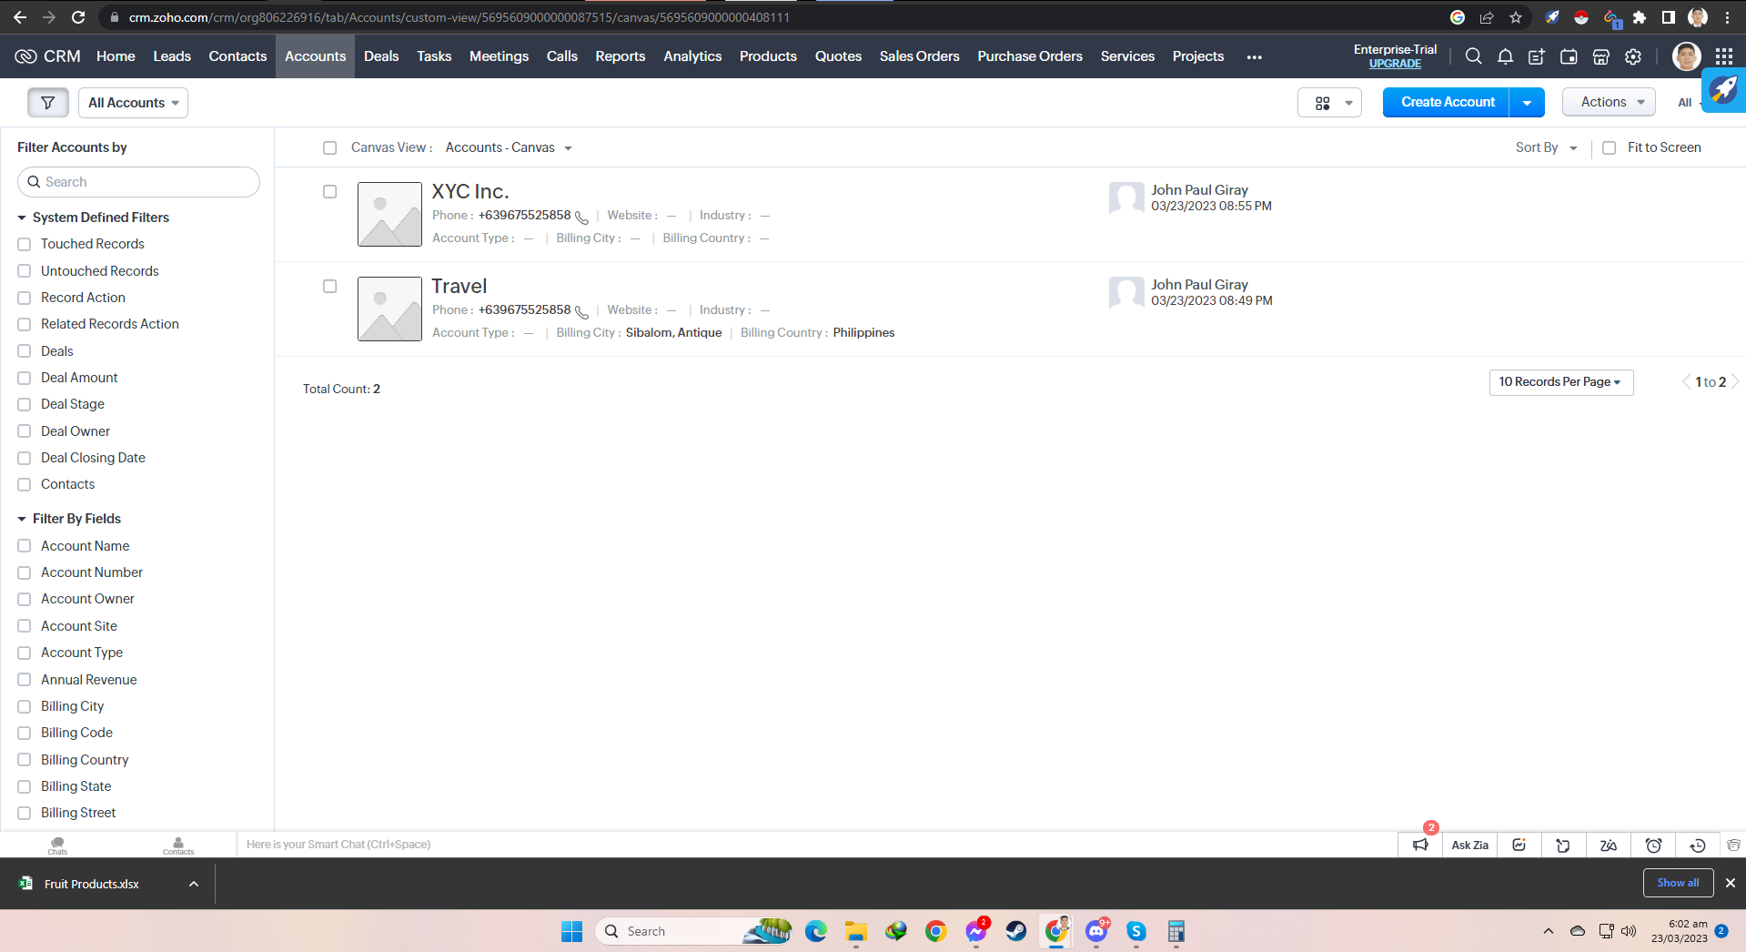Collapse System Defined Filters section
This screenshot has height=952, width=1746.
(x=22, y=218)
